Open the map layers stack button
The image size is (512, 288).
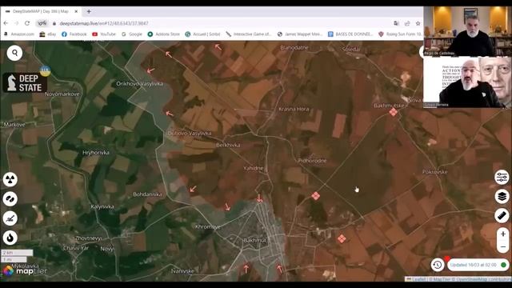pyautogui.click(x=502, y=197)
